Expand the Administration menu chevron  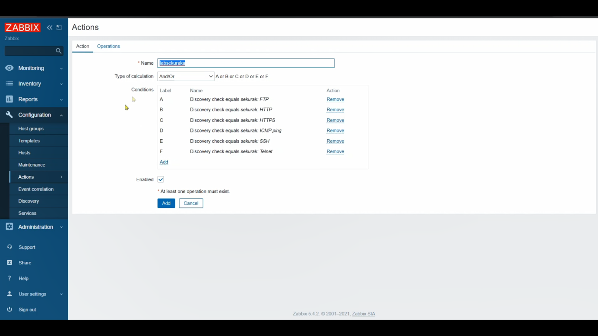point(61,227)
